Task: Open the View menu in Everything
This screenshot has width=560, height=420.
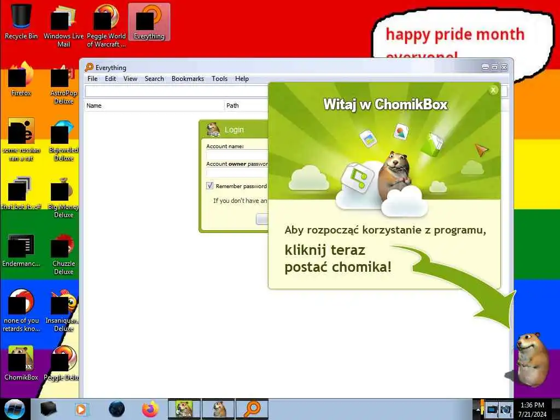Action: 130,79
